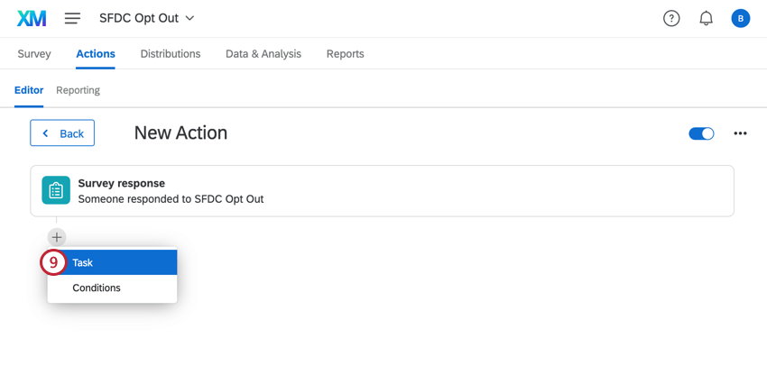Image resolution: width=767 pixels, height=384 pixels.
Task: Switch to the Reporting subtab
Action: point(78,90)
